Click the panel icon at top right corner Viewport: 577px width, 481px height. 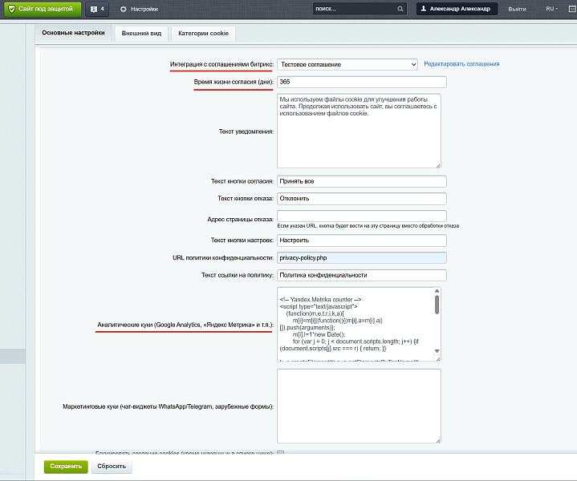pyautogui.click(x=572, y=9)
